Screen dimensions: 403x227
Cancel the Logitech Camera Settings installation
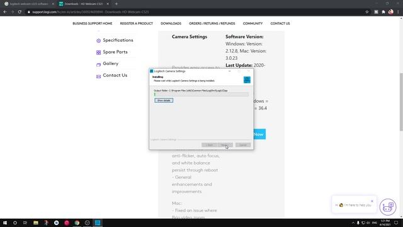[243, 145]
